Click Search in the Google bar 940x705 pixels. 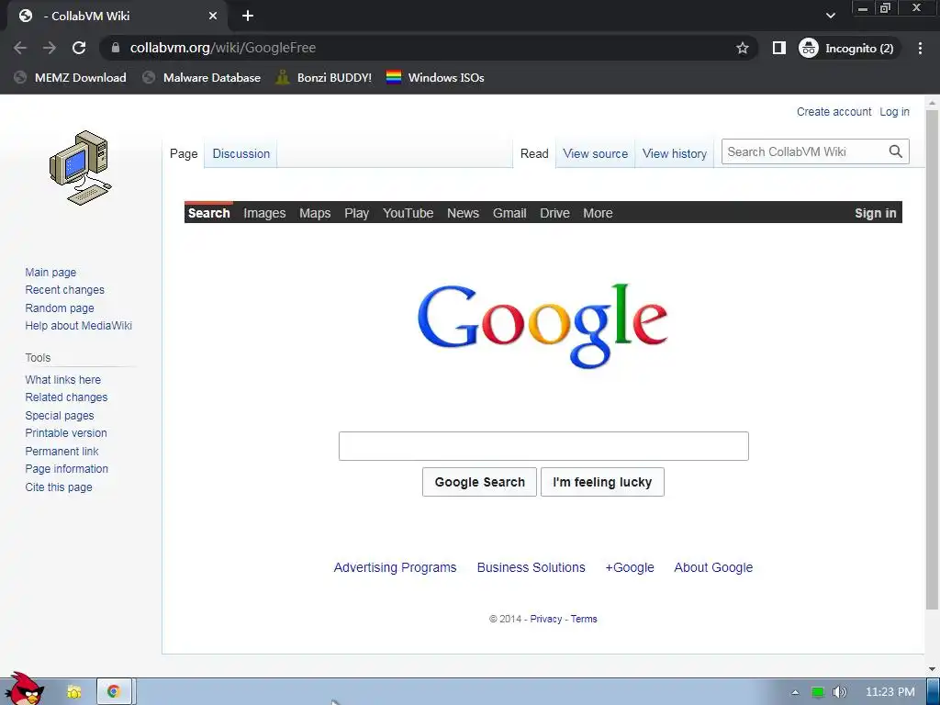(208, 213)
